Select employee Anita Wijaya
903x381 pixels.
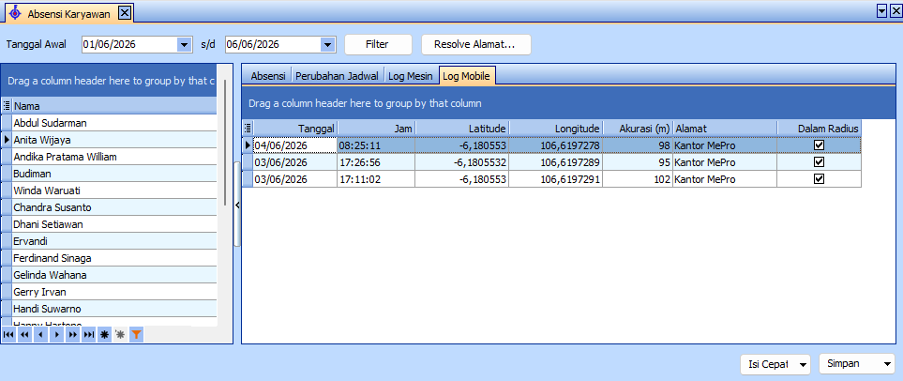point(114,140)
